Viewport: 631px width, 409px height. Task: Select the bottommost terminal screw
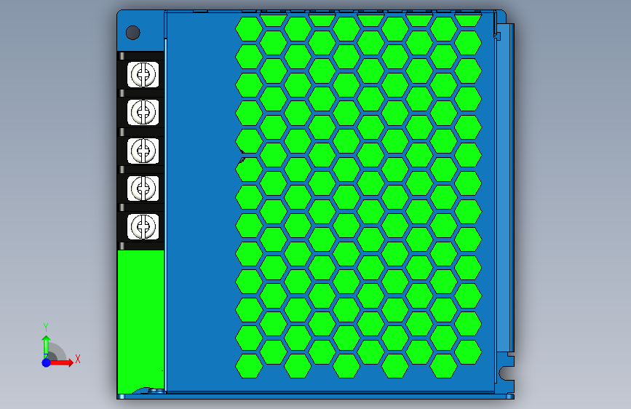click(x=143, y=226)
